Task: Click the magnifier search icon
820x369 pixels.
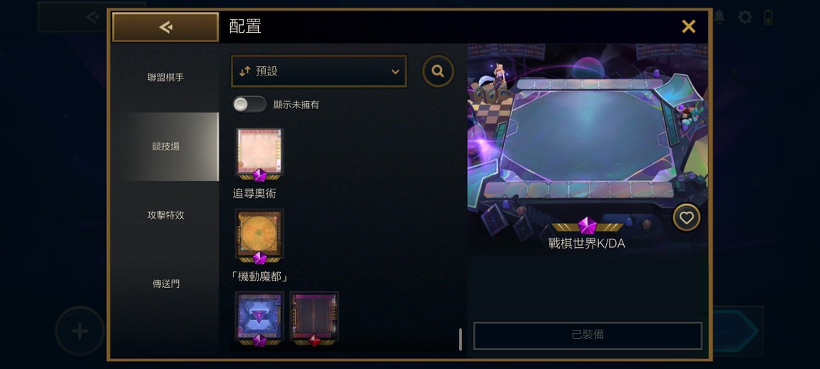Action: (x=439, y=71)
